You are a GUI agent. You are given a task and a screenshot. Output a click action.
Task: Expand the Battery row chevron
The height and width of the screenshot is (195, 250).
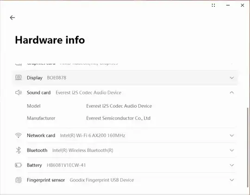[232, 165]
